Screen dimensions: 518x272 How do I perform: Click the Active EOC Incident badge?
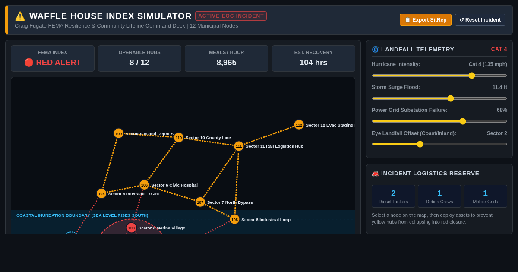click(x=231, y=16)
